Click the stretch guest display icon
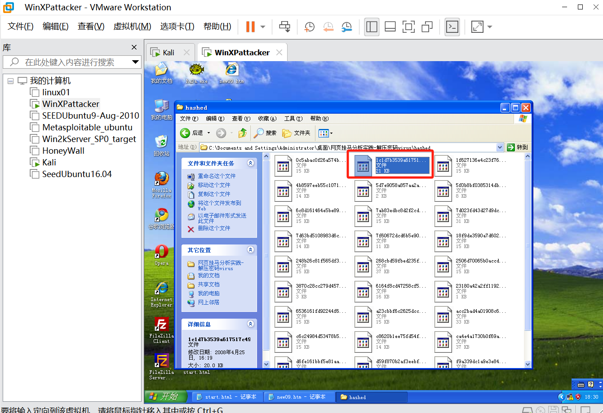Screen dimensions: 603x413 [477, 27]
